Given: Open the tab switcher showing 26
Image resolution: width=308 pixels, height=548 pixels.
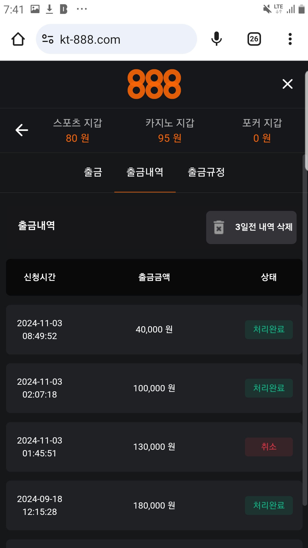Looking at the screenshot, I should pyautogui.click(x=254, y=39).
